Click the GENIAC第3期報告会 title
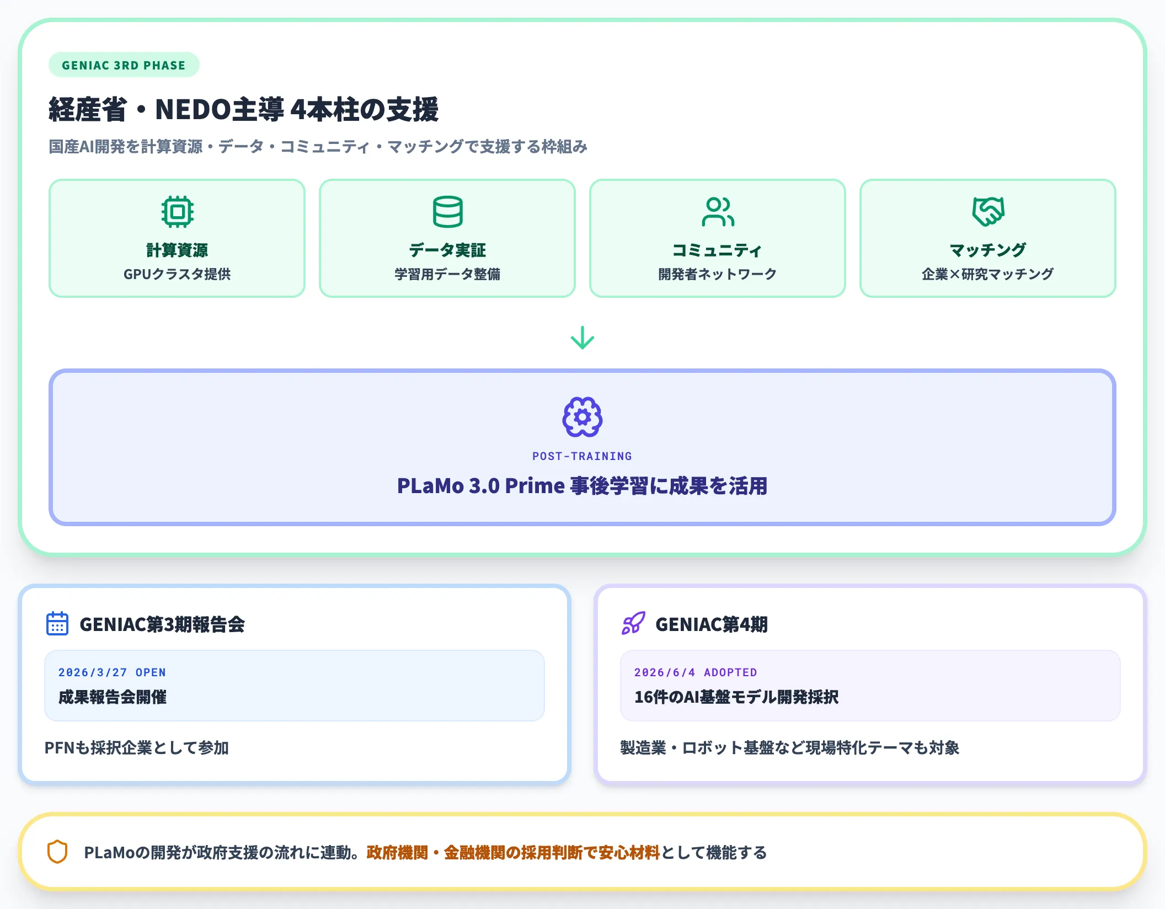 pos(163,624)
